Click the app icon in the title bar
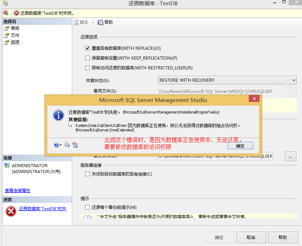302x246 pixels. point(6,3)
